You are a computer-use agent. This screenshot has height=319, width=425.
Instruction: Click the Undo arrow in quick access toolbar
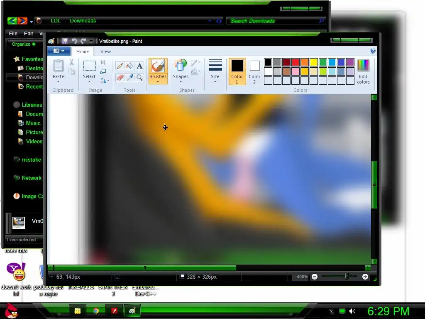(74, 41)
